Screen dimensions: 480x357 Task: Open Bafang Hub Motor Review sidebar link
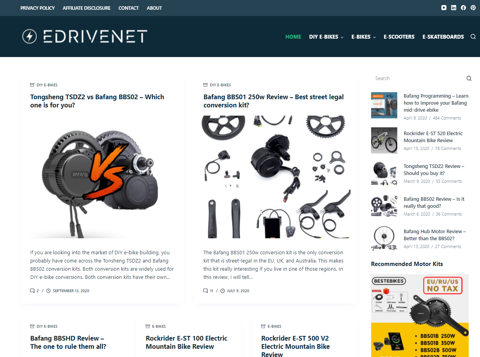click(x=435, y=235)
